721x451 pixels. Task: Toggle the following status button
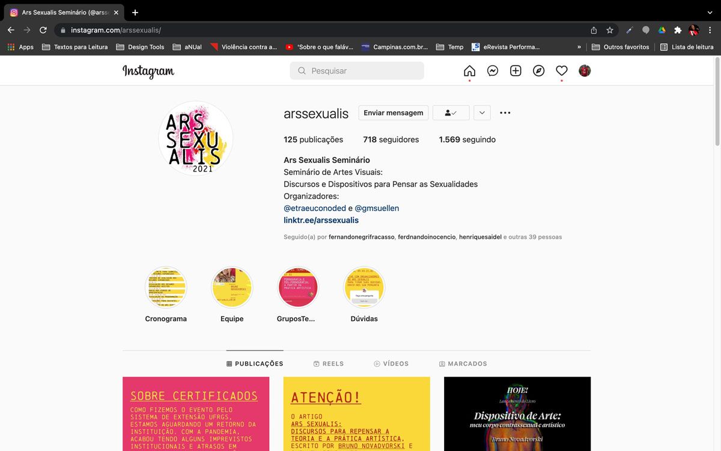(x=451, y=113)
